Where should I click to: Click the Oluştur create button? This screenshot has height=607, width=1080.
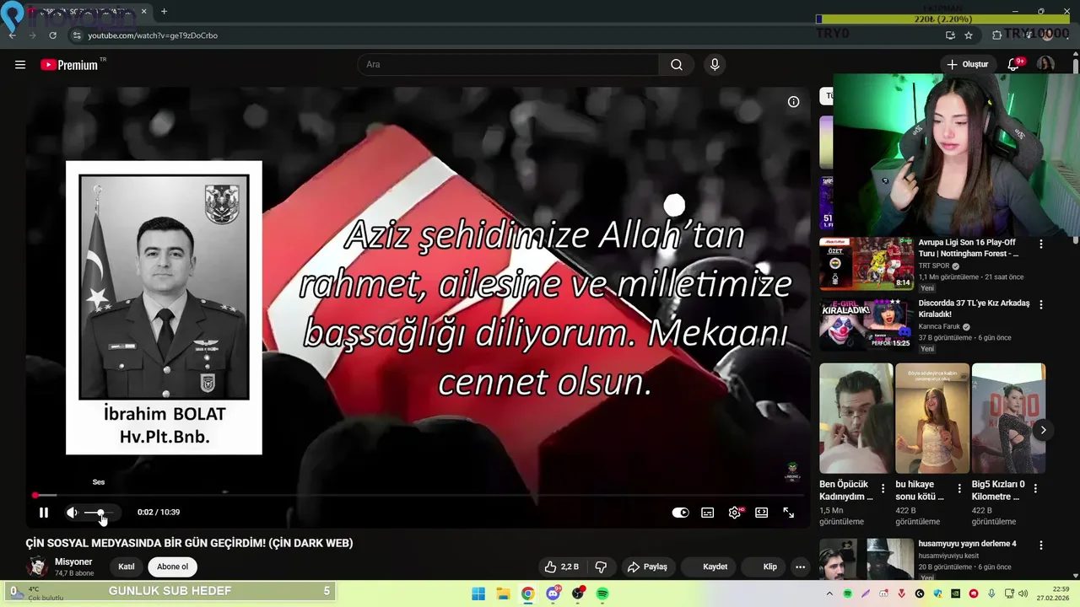pyautogui.click(x=967, y=65)
